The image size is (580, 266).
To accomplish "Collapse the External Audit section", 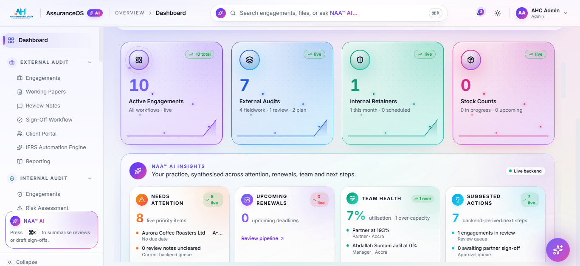I will [x=90, y=62].
